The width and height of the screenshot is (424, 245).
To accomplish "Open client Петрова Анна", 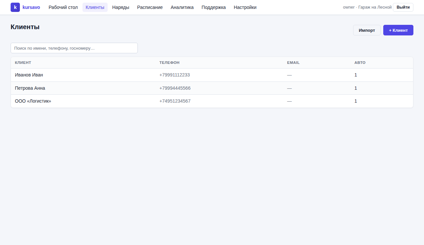I will click(30, 88).
